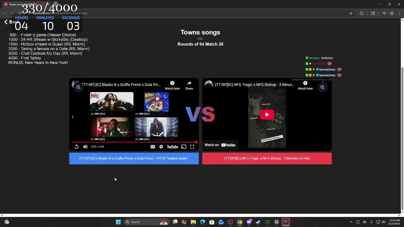Open the Chrome three-dot menu
Screen dimensions: 404x227
click(400, 13)
